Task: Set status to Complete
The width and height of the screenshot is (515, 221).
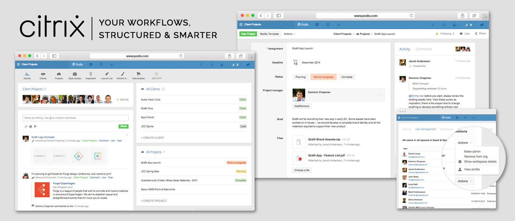Action: [347, 77]
